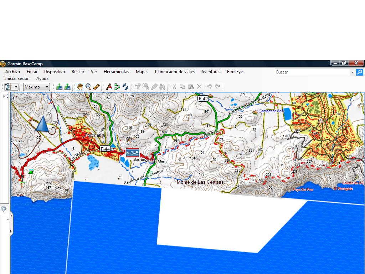The image size is (365, 274).
Task: Click the receive from device icon
Action: coord(67,87)
